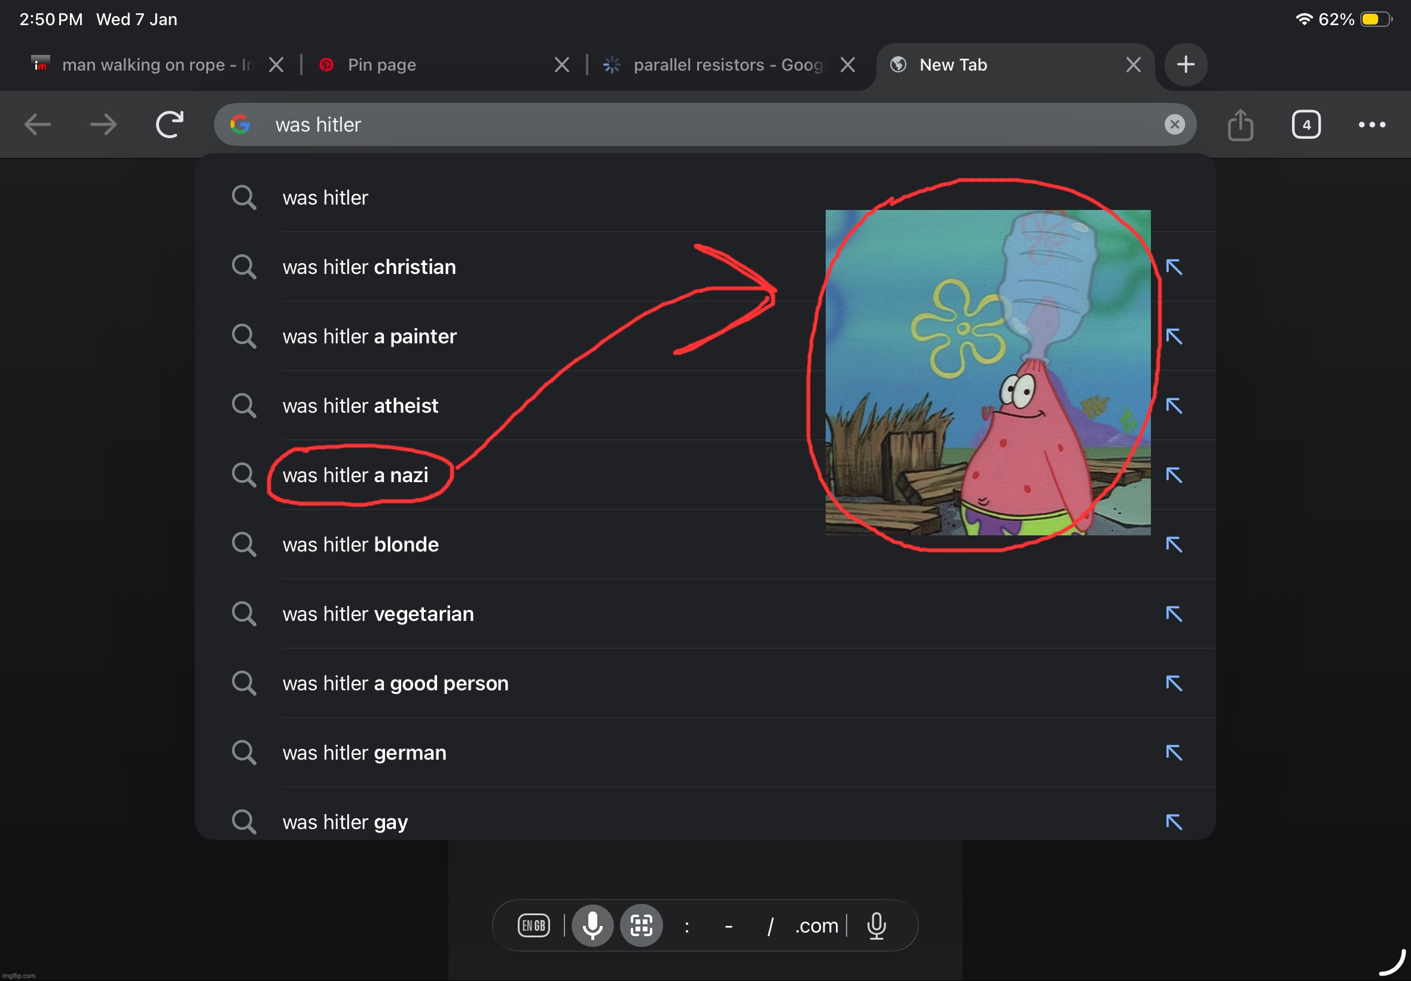Viewport: 1411px width, 981px height.
Task: Open the tab switcher showing 4 tabs
Action: point(1305,125)
